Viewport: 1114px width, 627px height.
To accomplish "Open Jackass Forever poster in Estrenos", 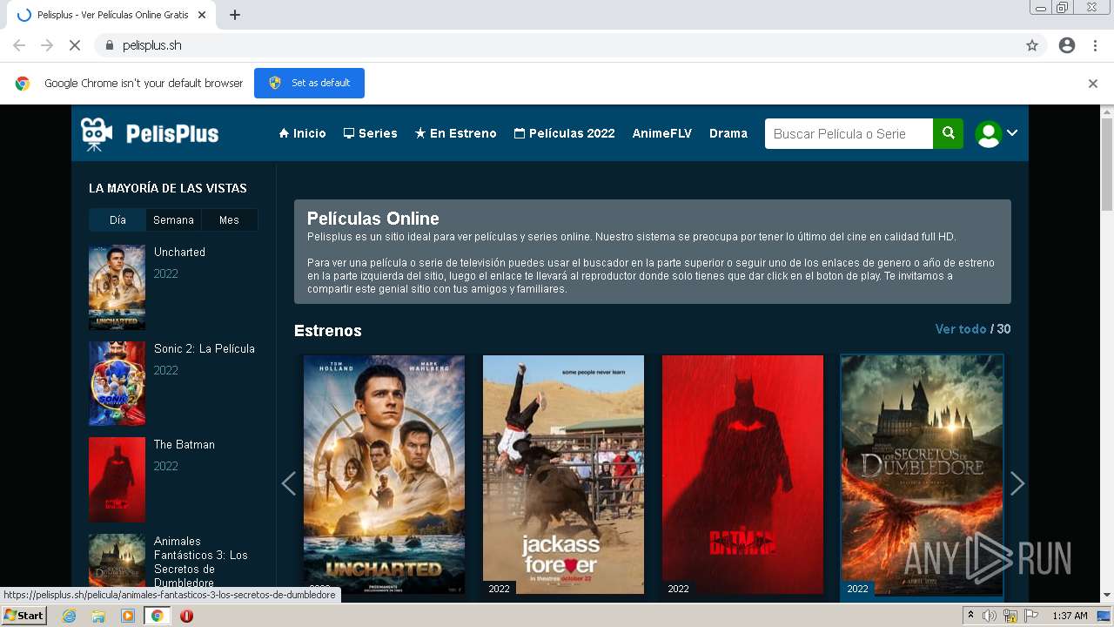I will (x=563, y=475).
